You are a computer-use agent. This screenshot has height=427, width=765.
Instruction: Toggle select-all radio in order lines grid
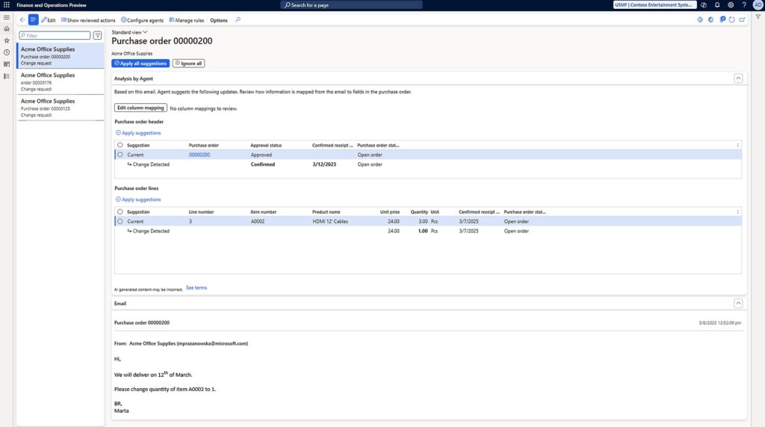pos(120,212)
